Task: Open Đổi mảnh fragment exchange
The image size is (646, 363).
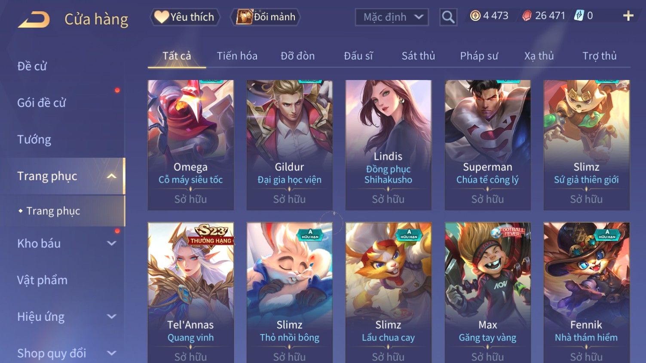Action: point(266,17)
